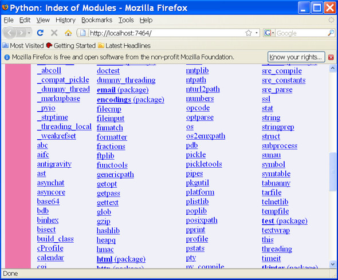Viewport: 338px width, 280px height.
Task: Go to the Home page icon
Action: click(x=68, y=33)
